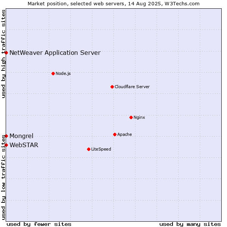Click the 'Apache' label text
227x227 pixels.
tap(124, 134)
